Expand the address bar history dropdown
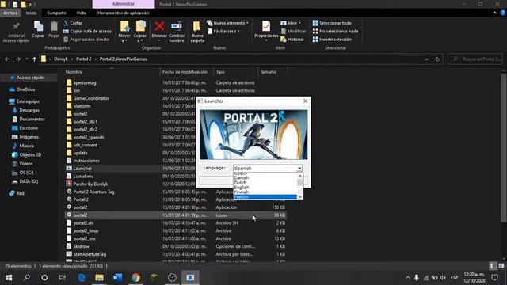 [426, 59]
